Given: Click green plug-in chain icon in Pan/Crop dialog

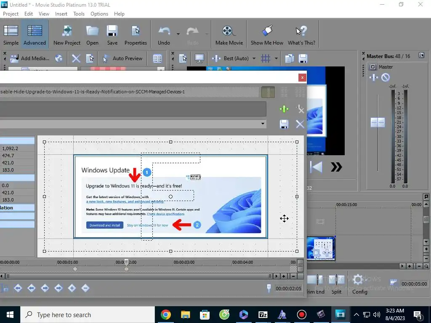Looking at the screenshot, I should [x=284, y=109].
